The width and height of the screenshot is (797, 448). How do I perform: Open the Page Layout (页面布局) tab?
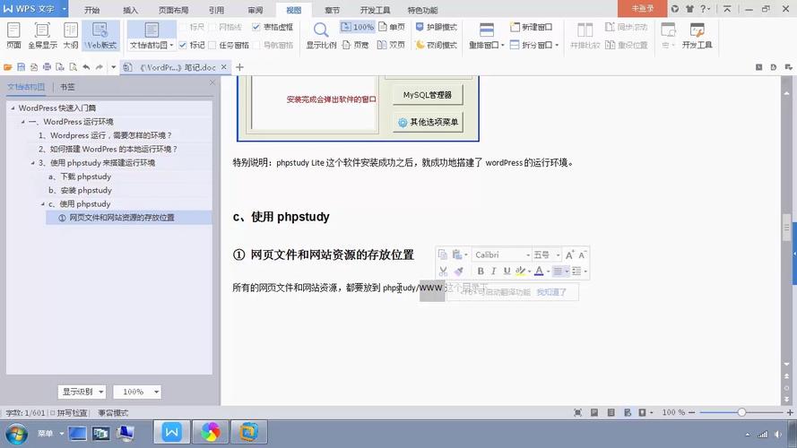pos(173,10)
